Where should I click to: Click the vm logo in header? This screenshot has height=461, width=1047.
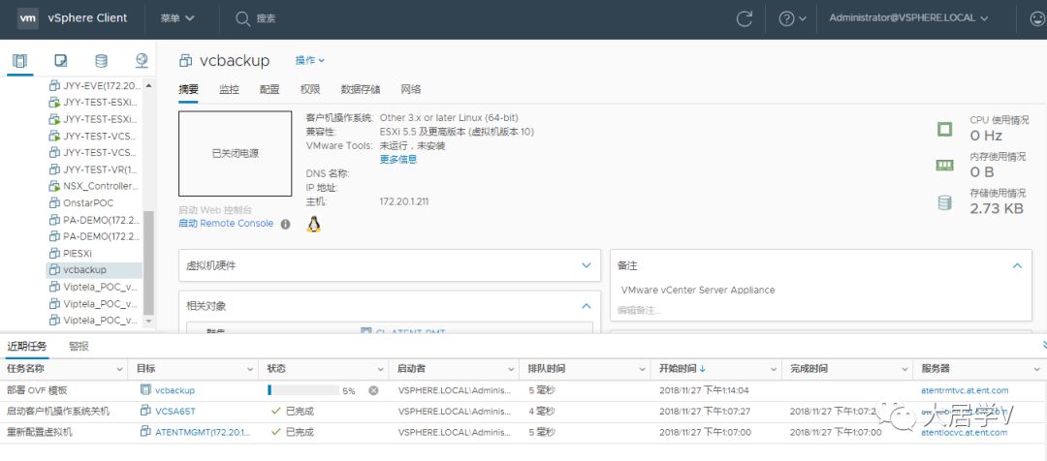[x=27, y=18]
